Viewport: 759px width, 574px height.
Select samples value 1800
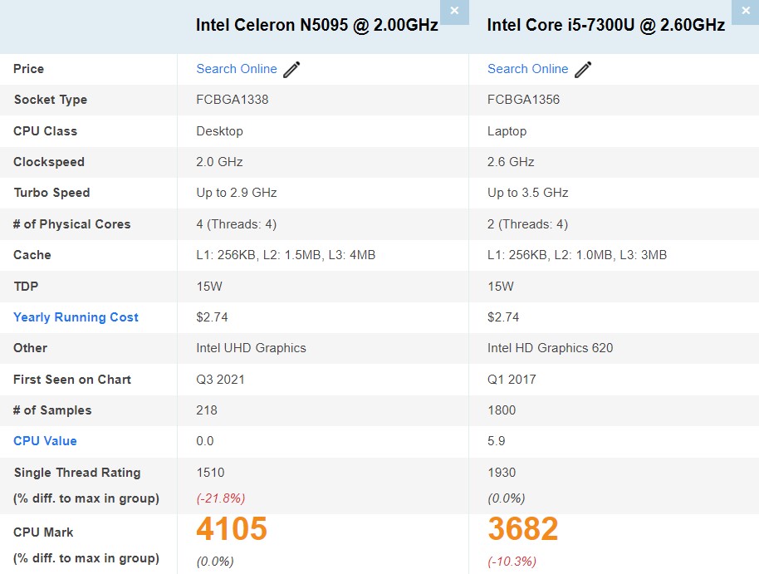(502, 410)
